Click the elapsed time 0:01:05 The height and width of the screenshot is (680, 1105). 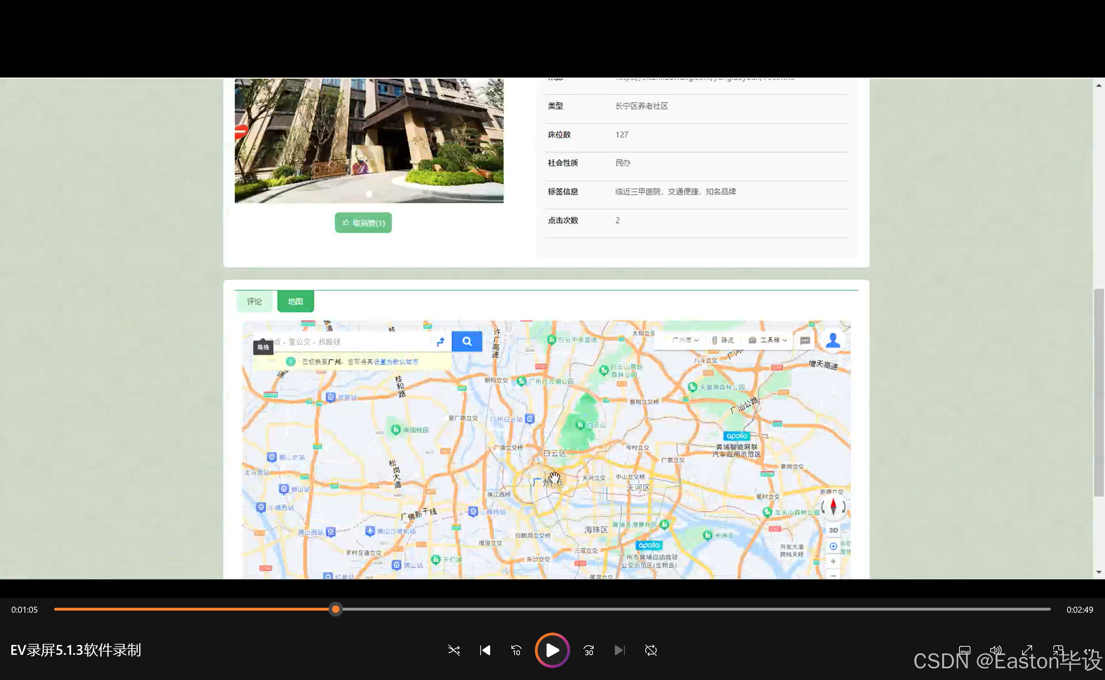[x=25, y=610]
